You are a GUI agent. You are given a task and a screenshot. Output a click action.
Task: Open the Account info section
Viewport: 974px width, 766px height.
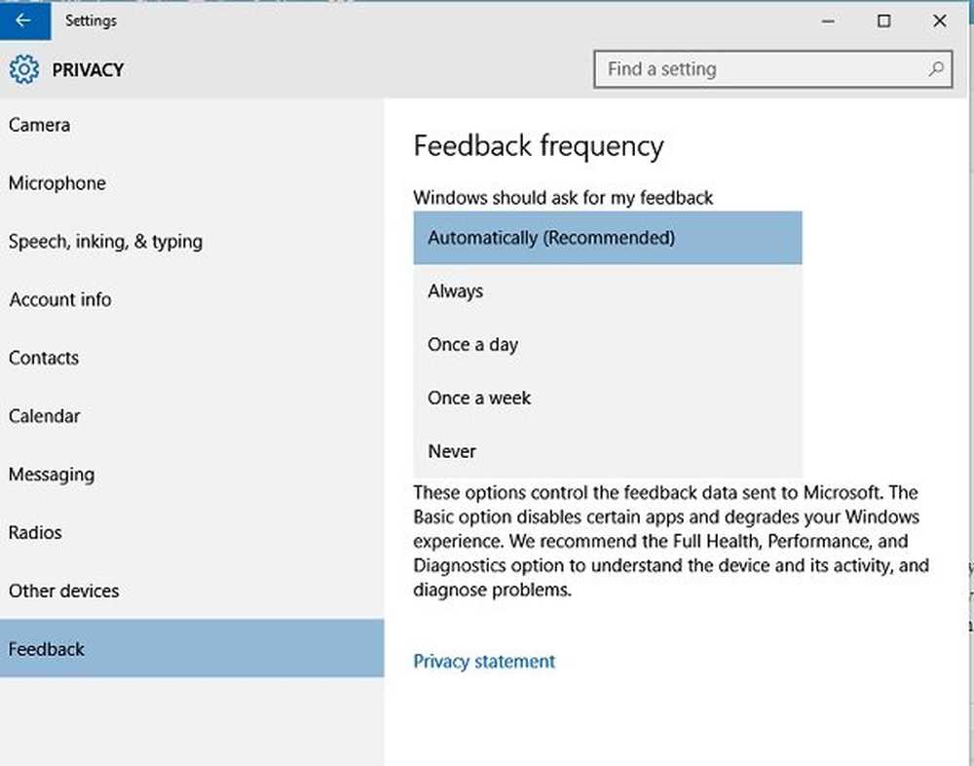point(192,300)
